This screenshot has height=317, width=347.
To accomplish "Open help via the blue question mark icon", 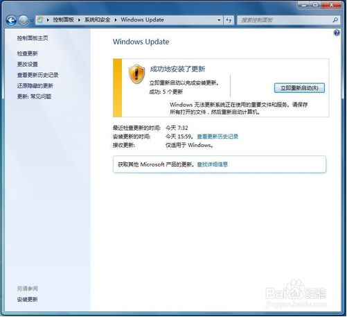I will [x=337, y=33].
